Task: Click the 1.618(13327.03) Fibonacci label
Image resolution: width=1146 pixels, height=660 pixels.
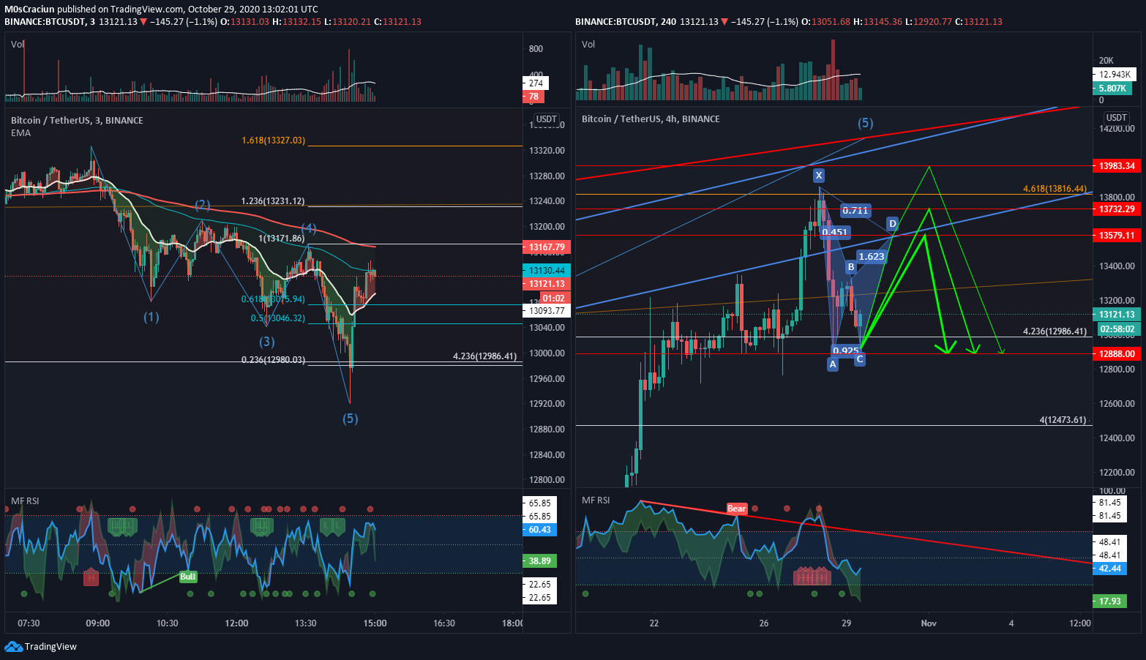Action: click(274, 140)
